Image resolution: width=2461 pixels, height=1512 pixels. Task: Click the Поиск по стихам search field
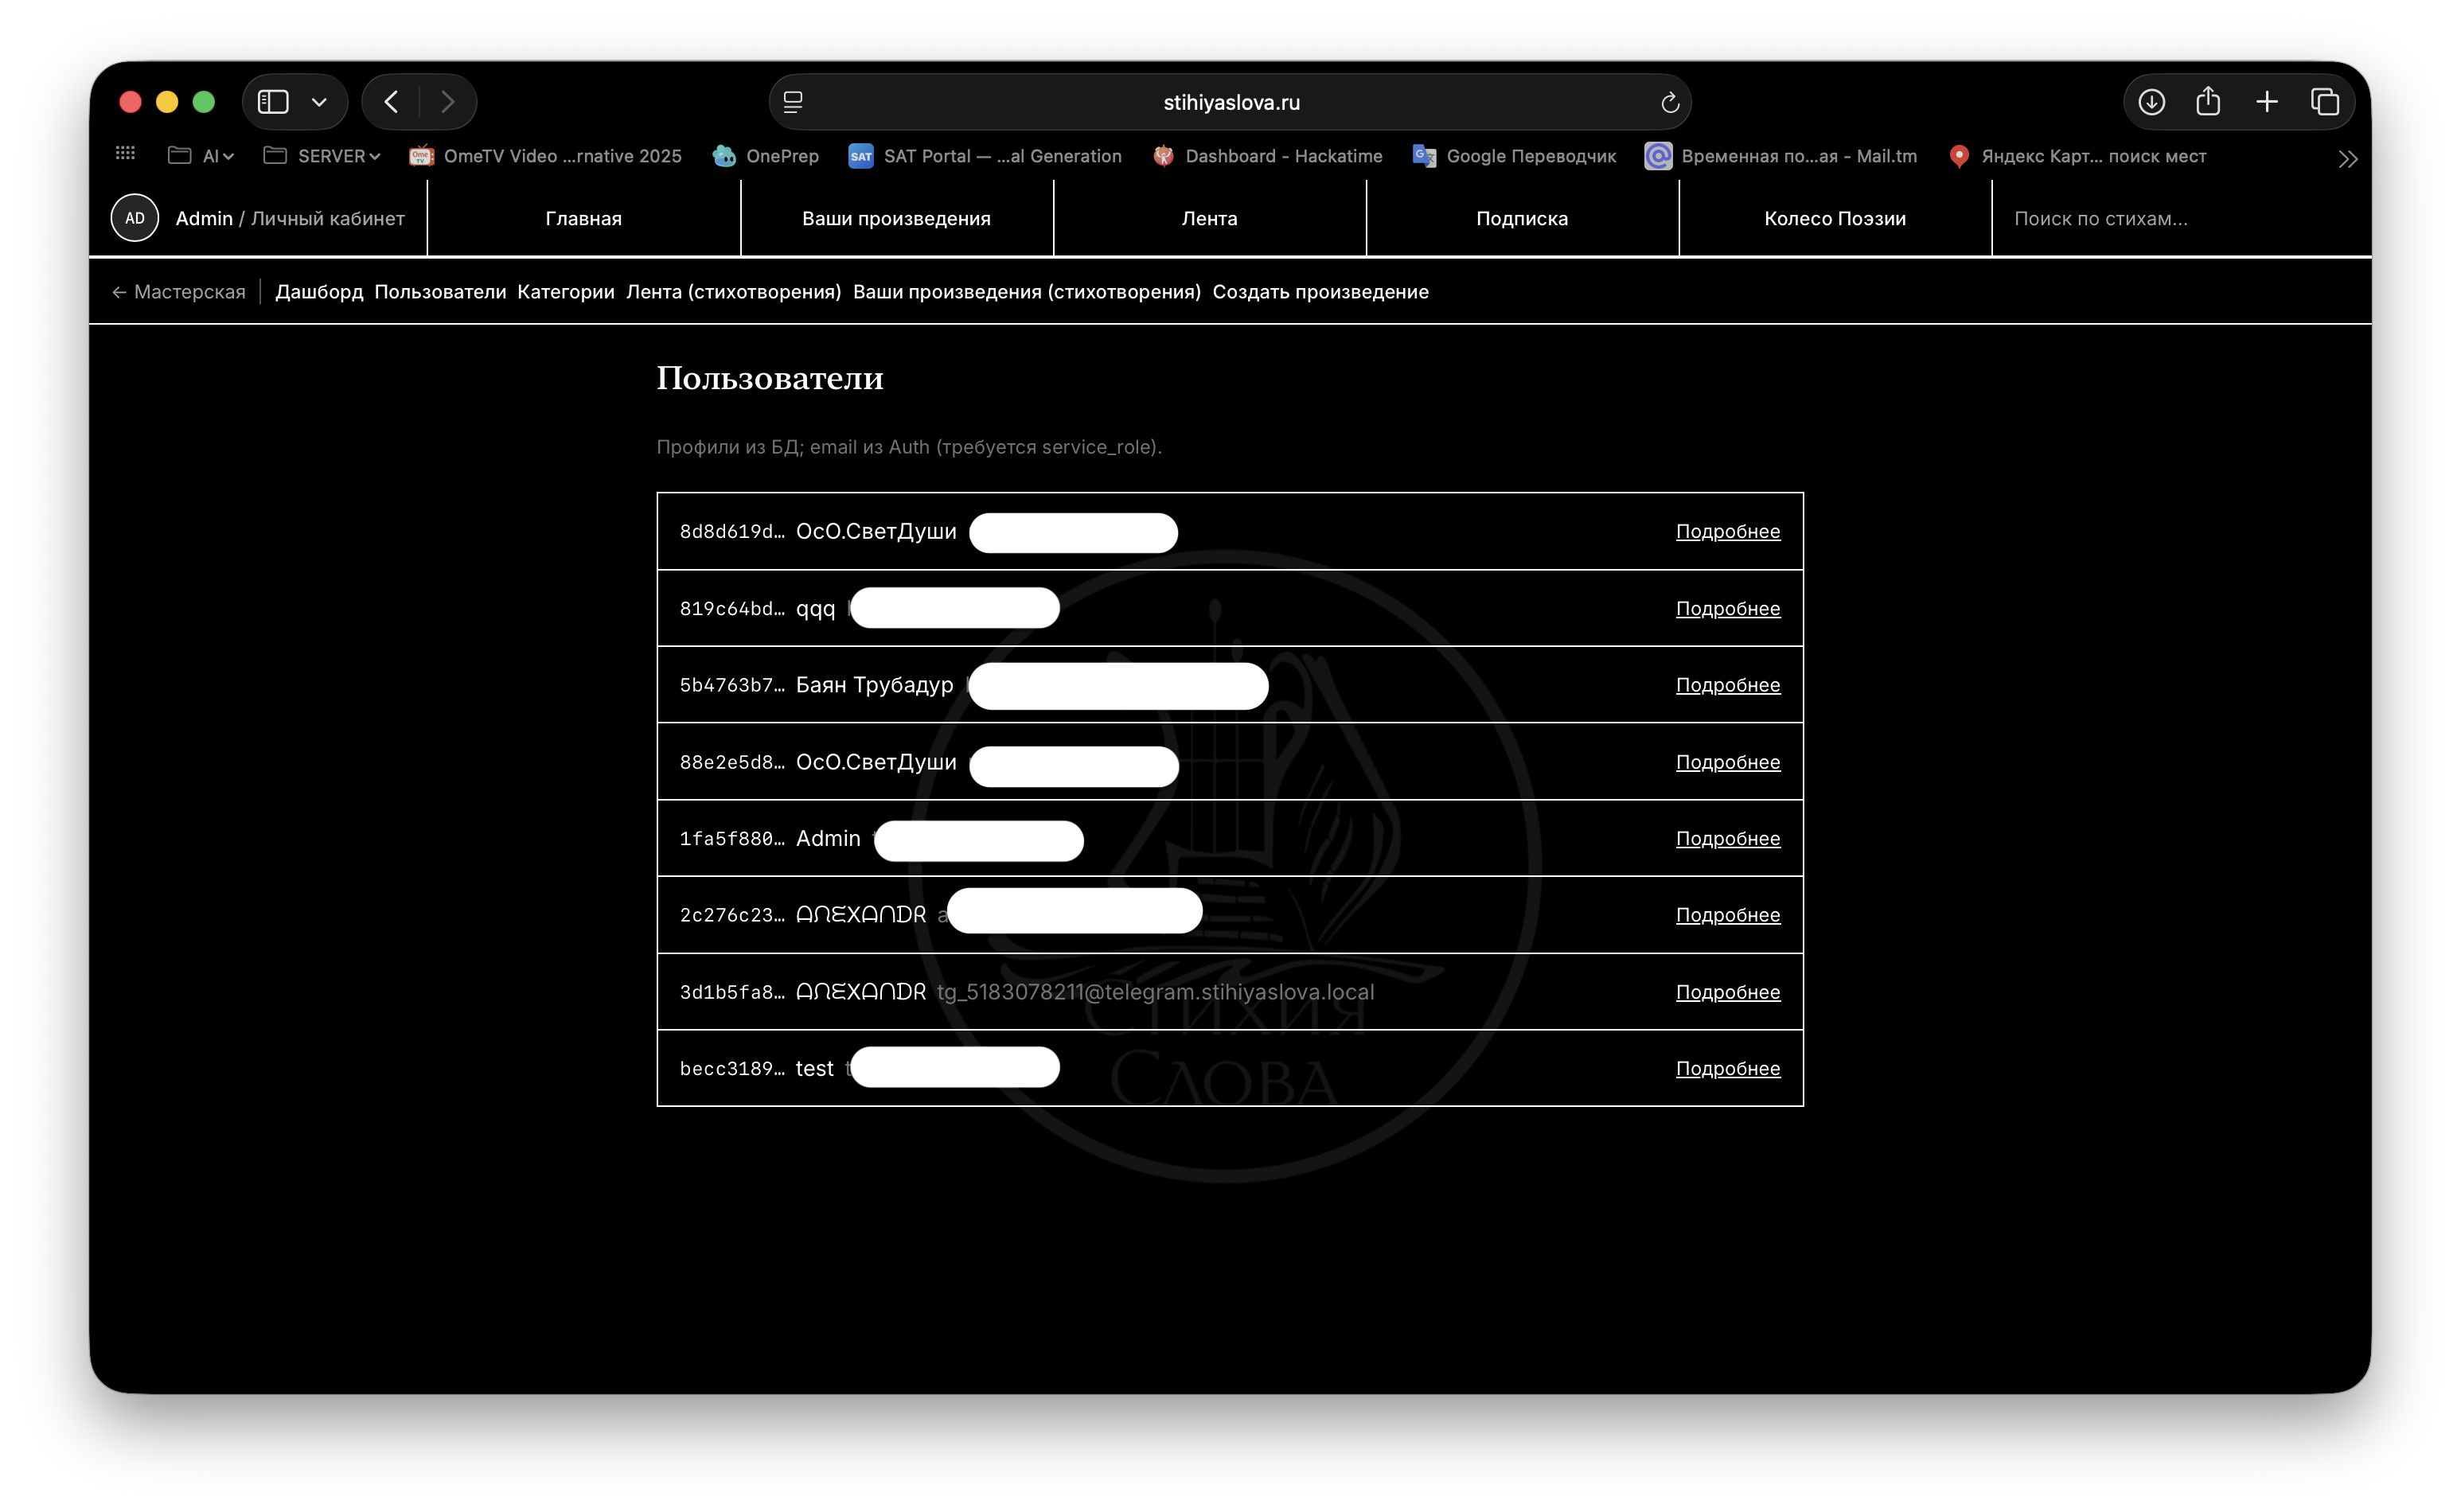(x=2180, y=218)
